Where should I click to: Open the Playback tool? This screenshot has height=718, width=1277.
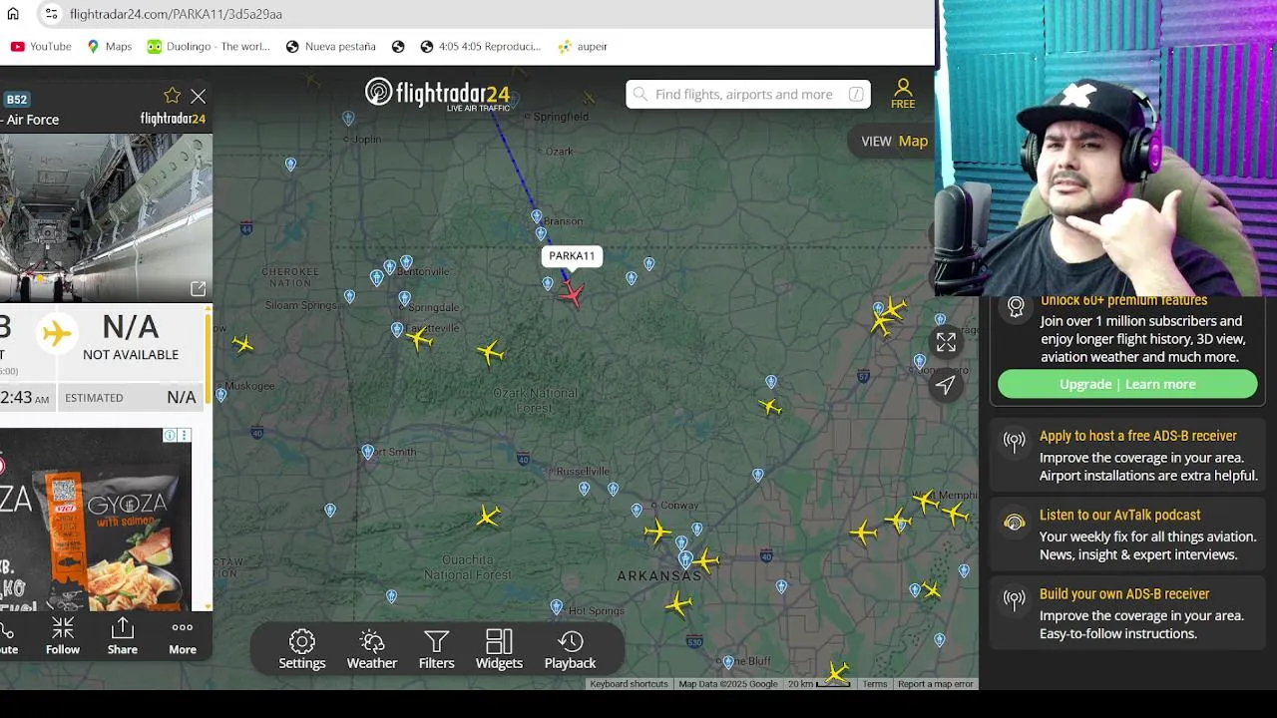571,649
